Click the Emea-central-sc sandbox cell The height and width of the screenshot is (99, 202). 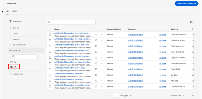pos(177,52)
